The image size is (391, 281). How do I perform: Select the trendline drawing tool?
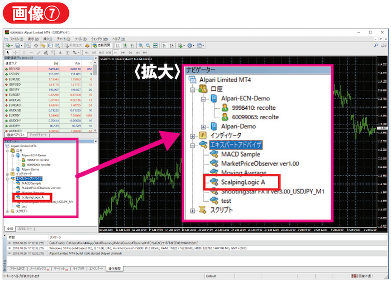pos(39,52)
